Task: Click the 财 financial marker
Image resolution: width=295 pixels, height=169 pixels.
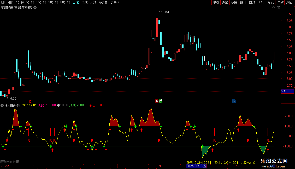Action: (x=234, y=101)
